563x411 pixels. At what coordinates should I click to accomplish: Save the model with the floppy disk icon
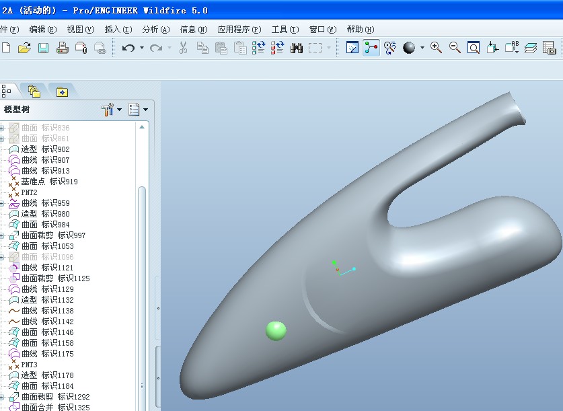pos(44,48)
